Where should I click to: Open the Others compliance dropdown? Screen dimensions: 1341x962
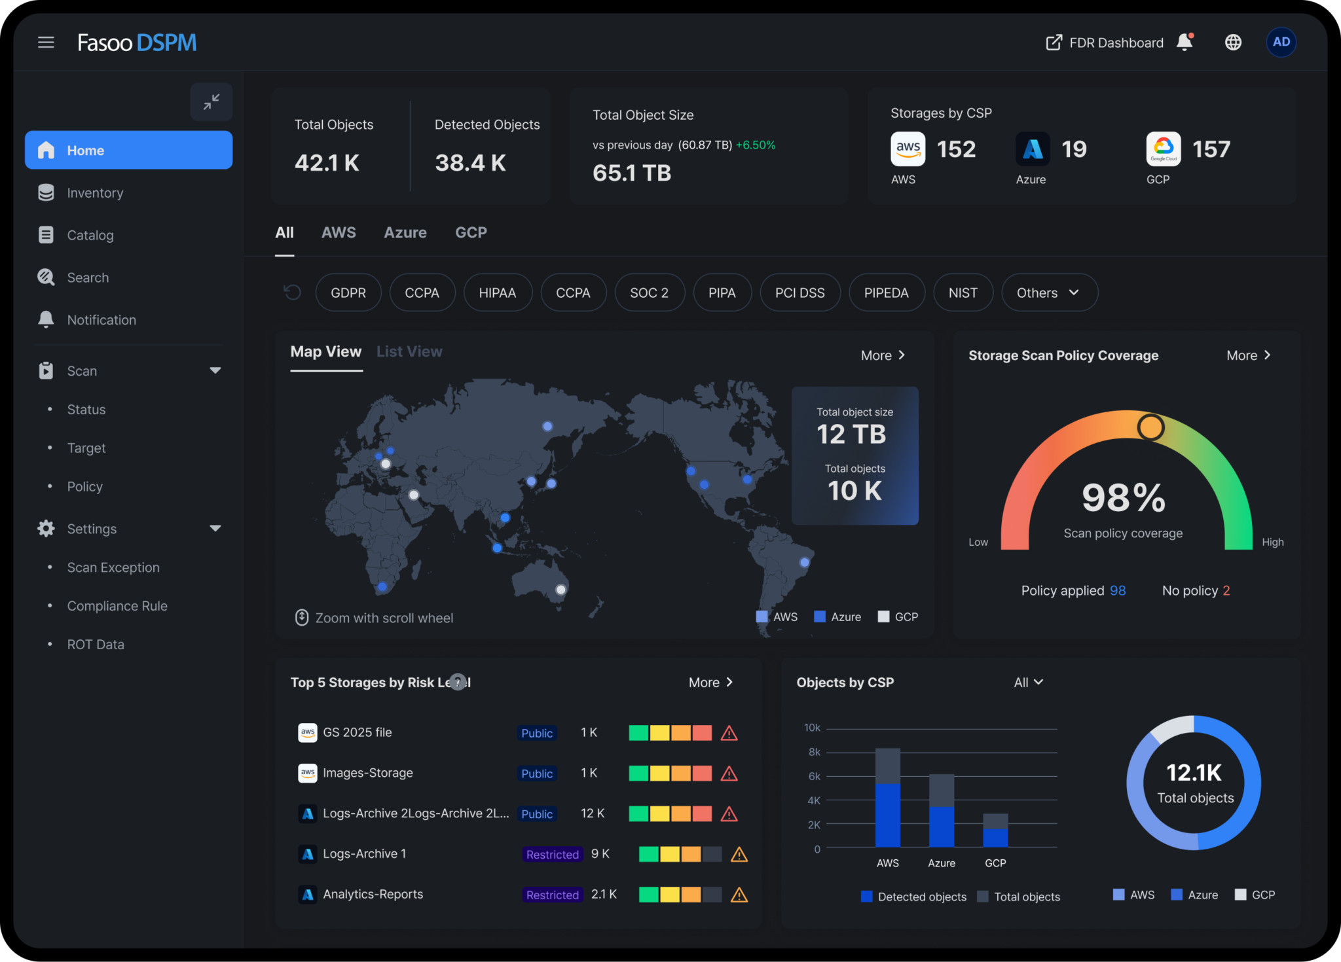[x=1048, y=292]
